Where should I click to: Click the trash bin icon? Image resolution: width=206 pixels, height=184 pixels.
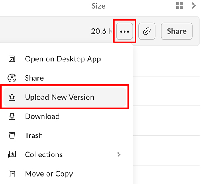click(12, 135)
